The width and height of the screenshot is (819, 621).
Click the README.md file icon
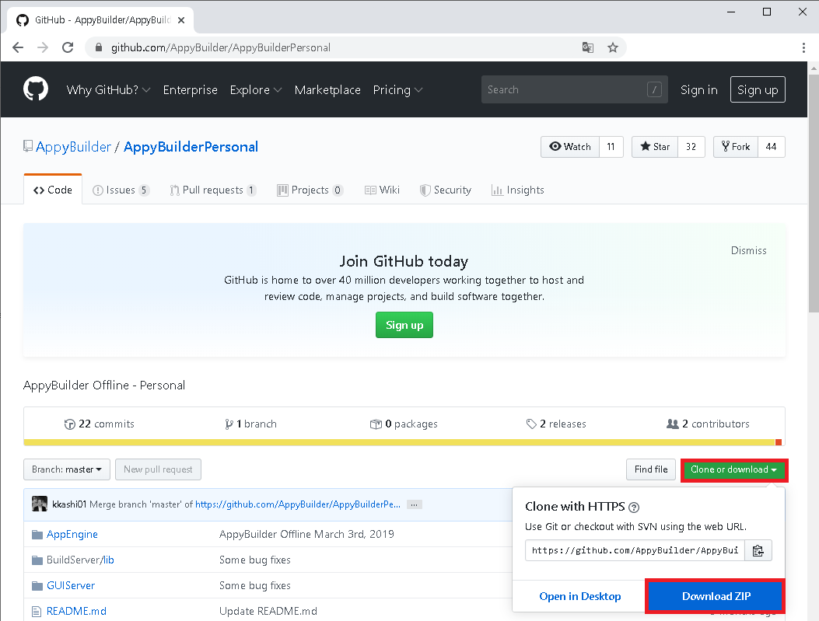click(x=36, y=611)
